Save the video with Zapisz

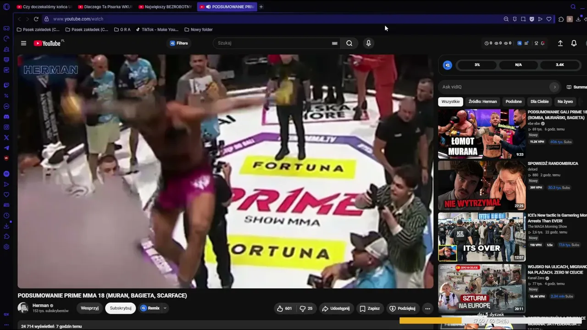tap(370, 308)
